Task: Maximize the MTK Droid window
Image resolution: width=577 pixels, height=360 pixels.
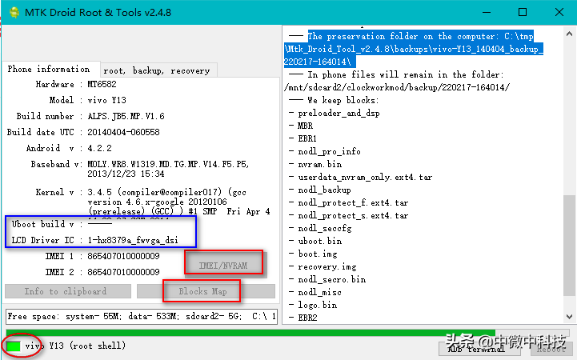Action: (522, 12)
